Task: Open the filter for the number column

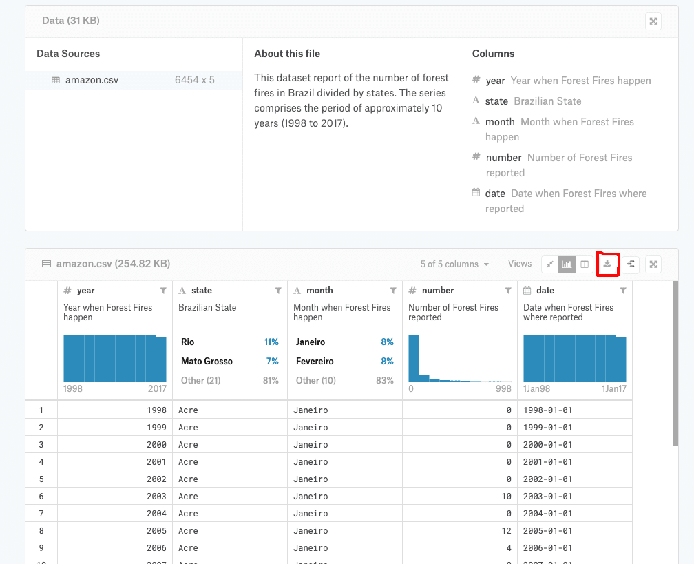Action: [x=508, y=291]
